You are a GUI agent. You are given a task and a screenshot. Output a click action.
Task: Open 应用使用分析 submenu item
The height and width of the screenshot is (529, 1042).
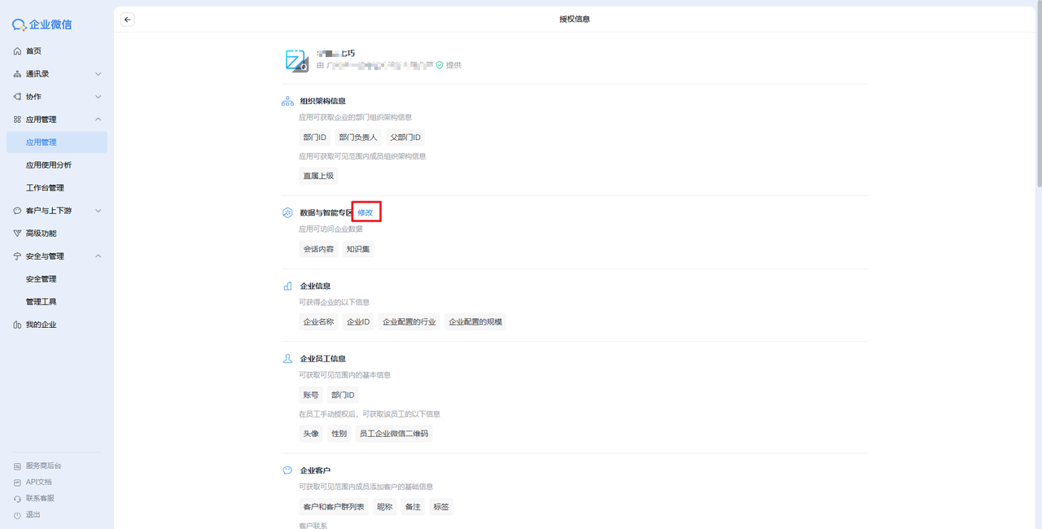coord(49,165)
